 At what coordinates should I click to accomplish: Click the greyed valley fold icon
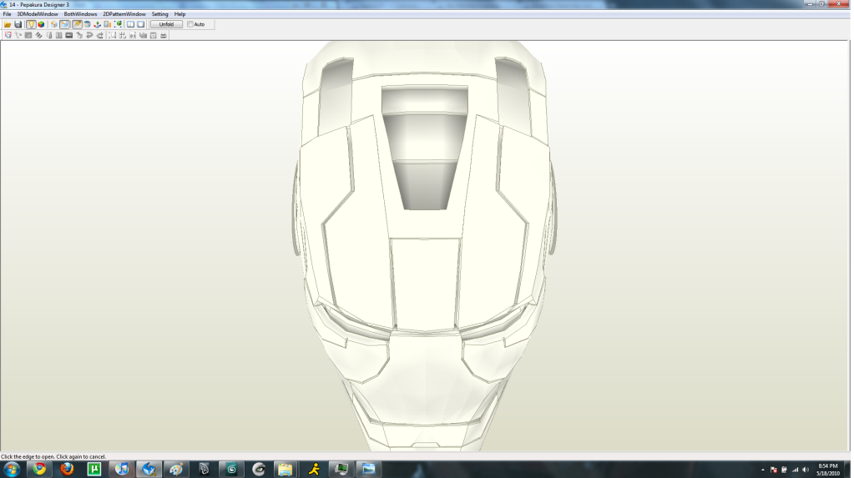(58, 35)
